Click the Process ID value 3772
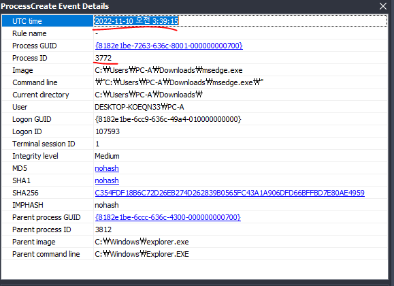 pyautogui.click(x=103, y=58)
